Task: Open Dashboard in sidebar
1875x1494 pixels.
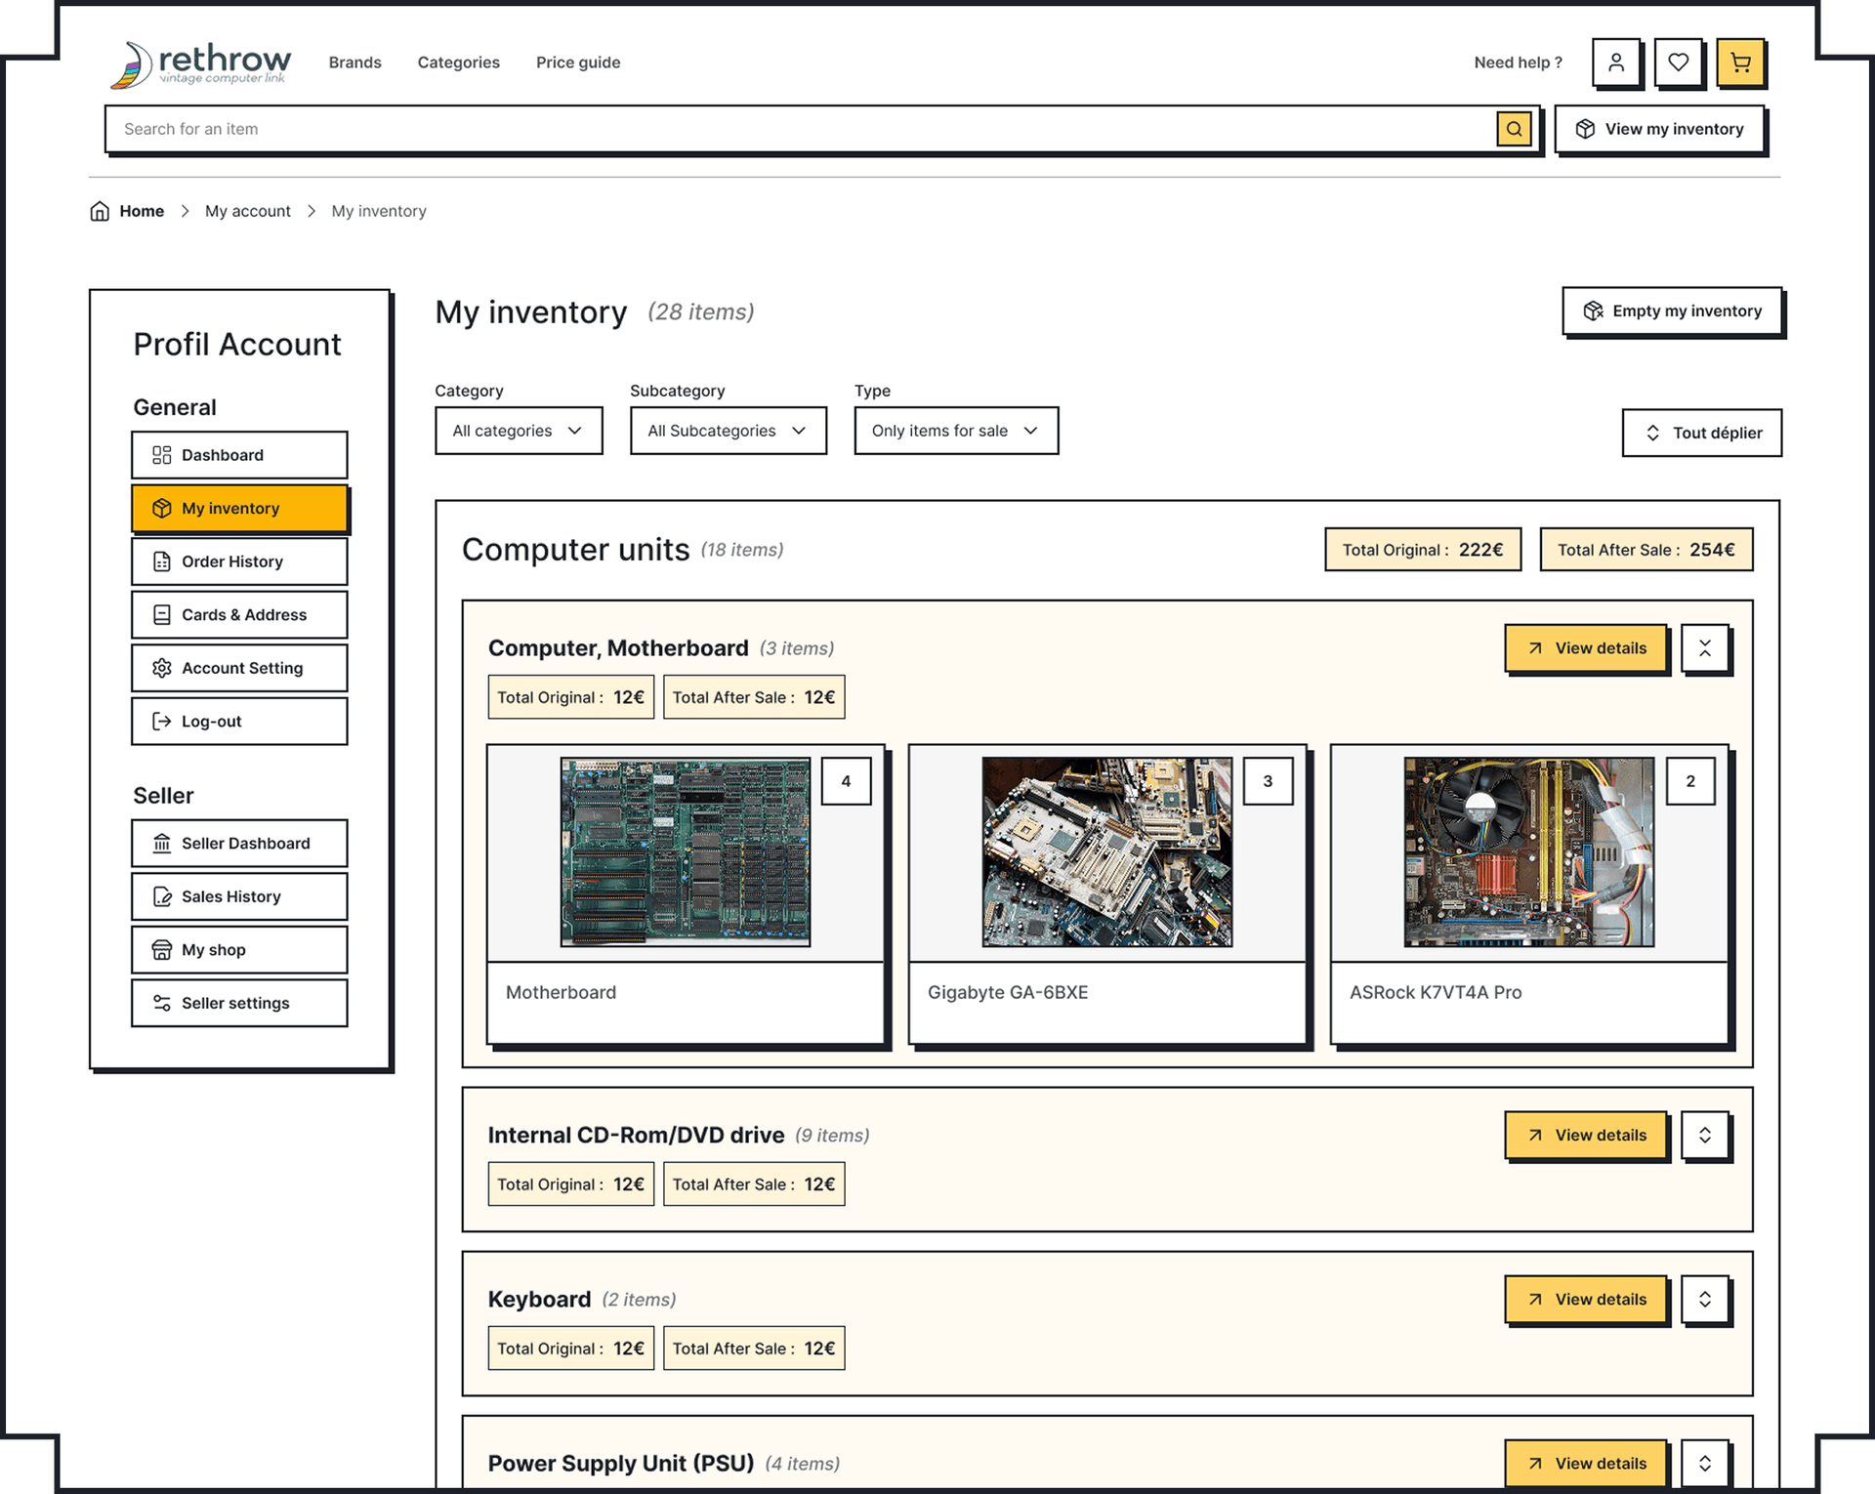Action: point(239,455)
